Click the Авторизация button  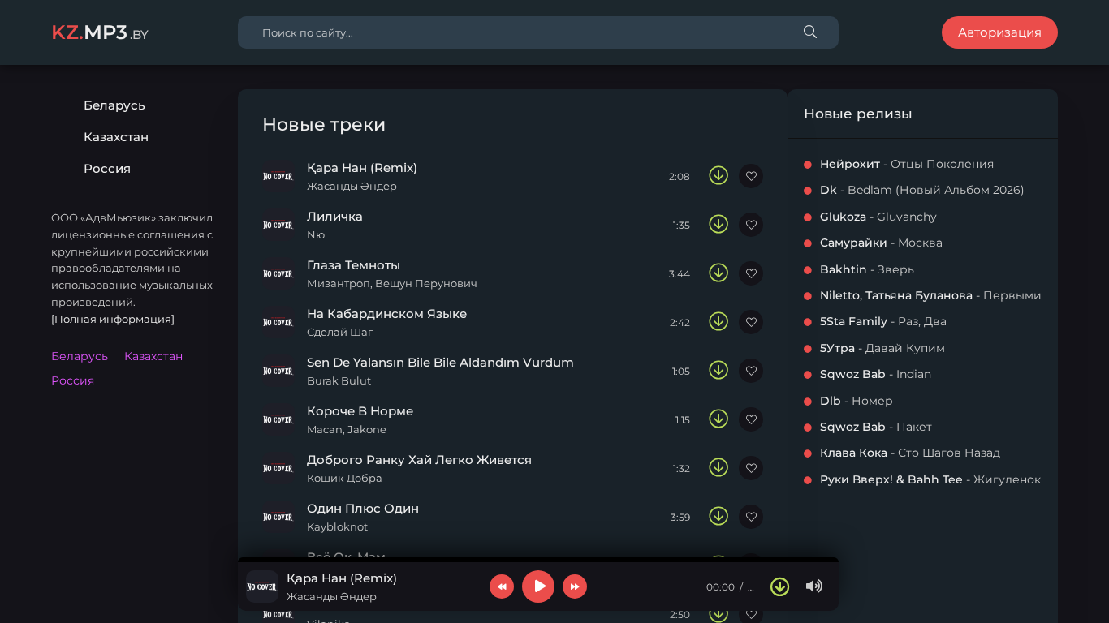(999, 32)
